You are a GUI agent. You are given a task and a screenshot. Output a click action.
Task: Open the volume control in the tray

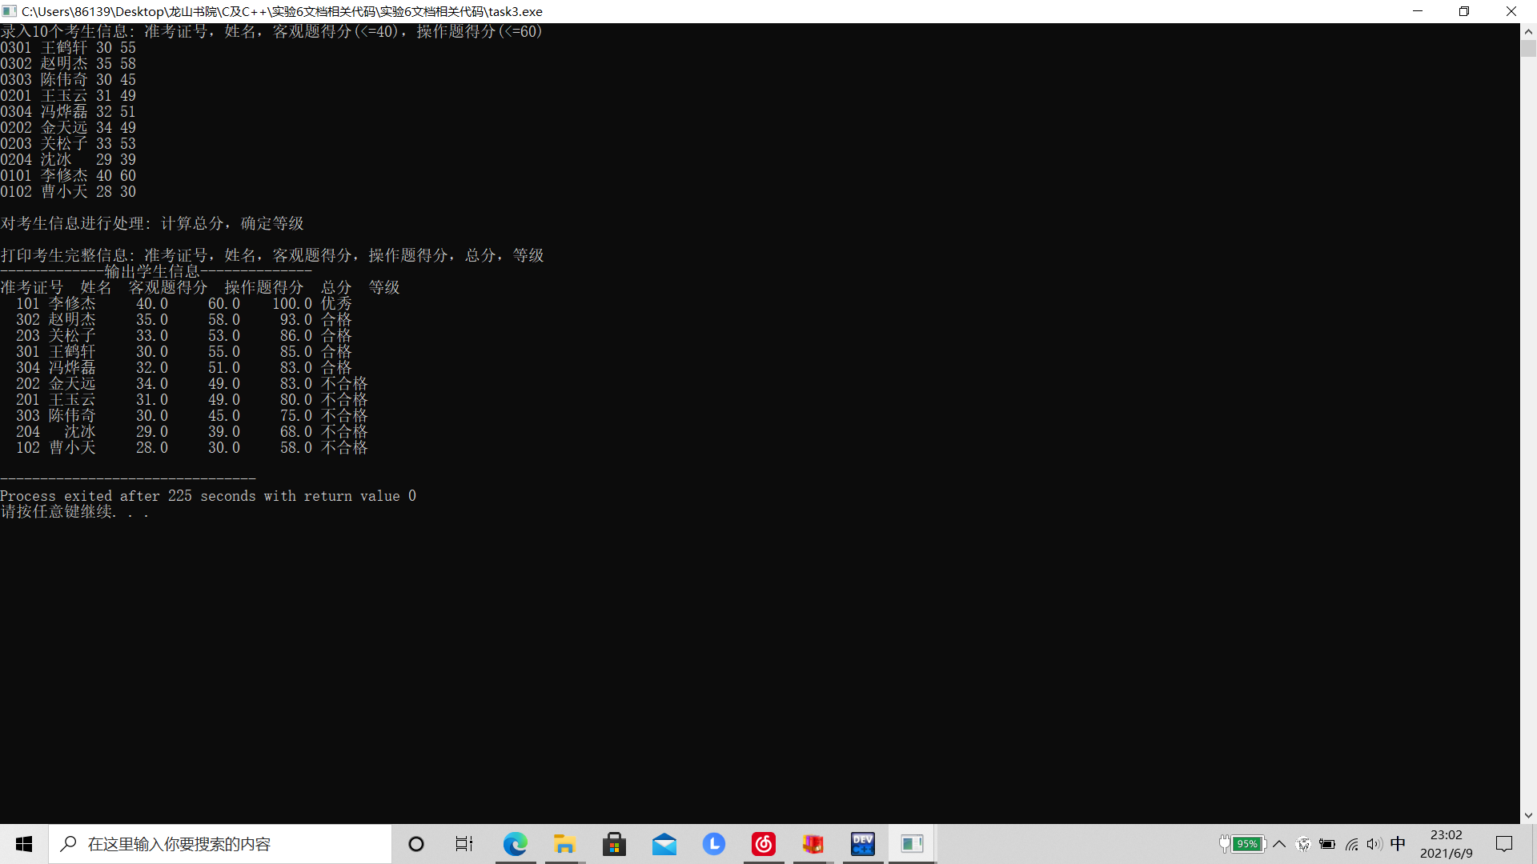point(1374,844)
